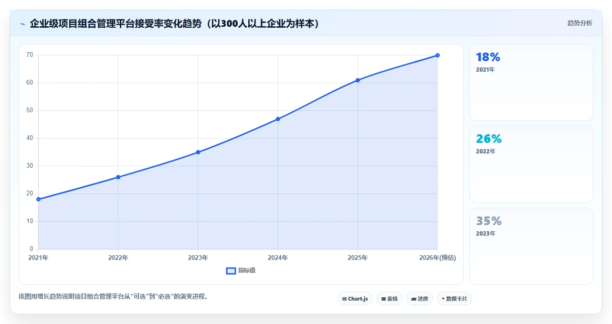Click the 2026年(预估) data point at 70
Image resolution: width=612 pixels, height=324 pixels.
coord(437,55)
